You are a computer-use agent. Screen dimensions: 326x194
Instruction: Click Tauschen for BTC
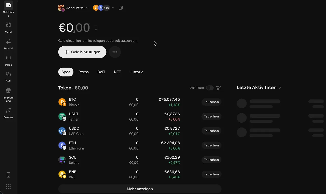211,102
